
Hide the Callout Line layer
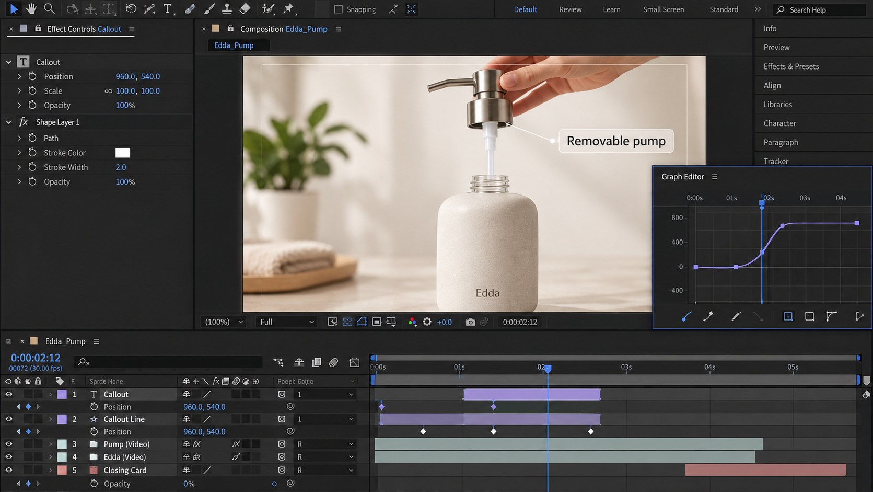[9, 419]
